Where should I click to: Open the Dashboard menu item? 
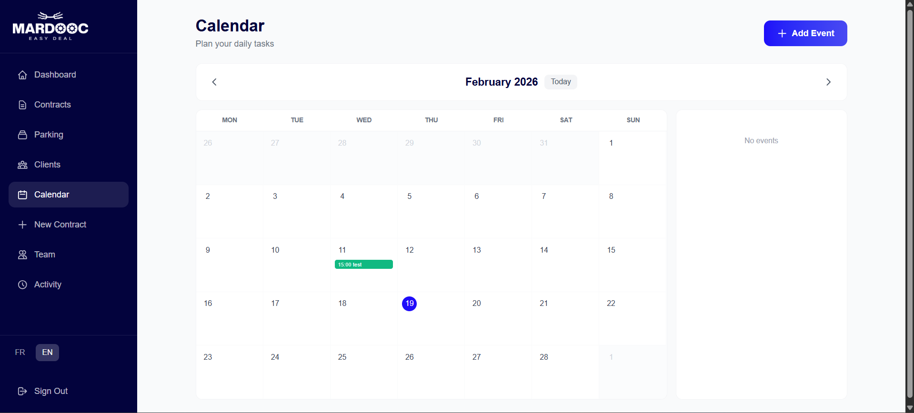[x=69, y=75]
